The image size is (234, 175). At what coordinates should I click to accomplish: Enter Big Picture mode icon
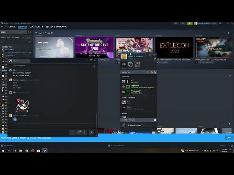[x=220, y=23]
